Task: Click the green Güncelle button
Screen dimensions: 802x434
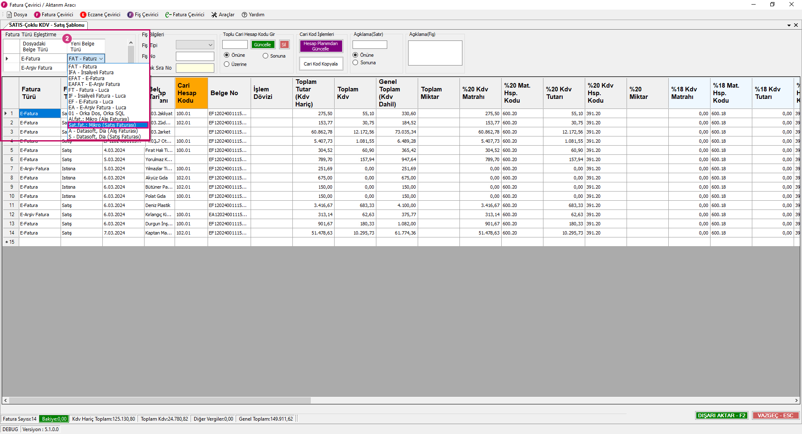Action: [263, 45]
